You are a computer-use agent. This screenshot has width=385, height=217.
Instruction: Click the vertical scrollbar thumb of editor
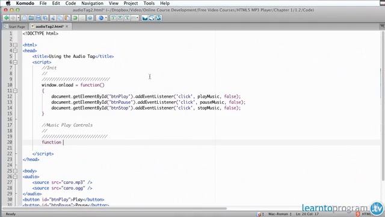click(x=383, y=106)
